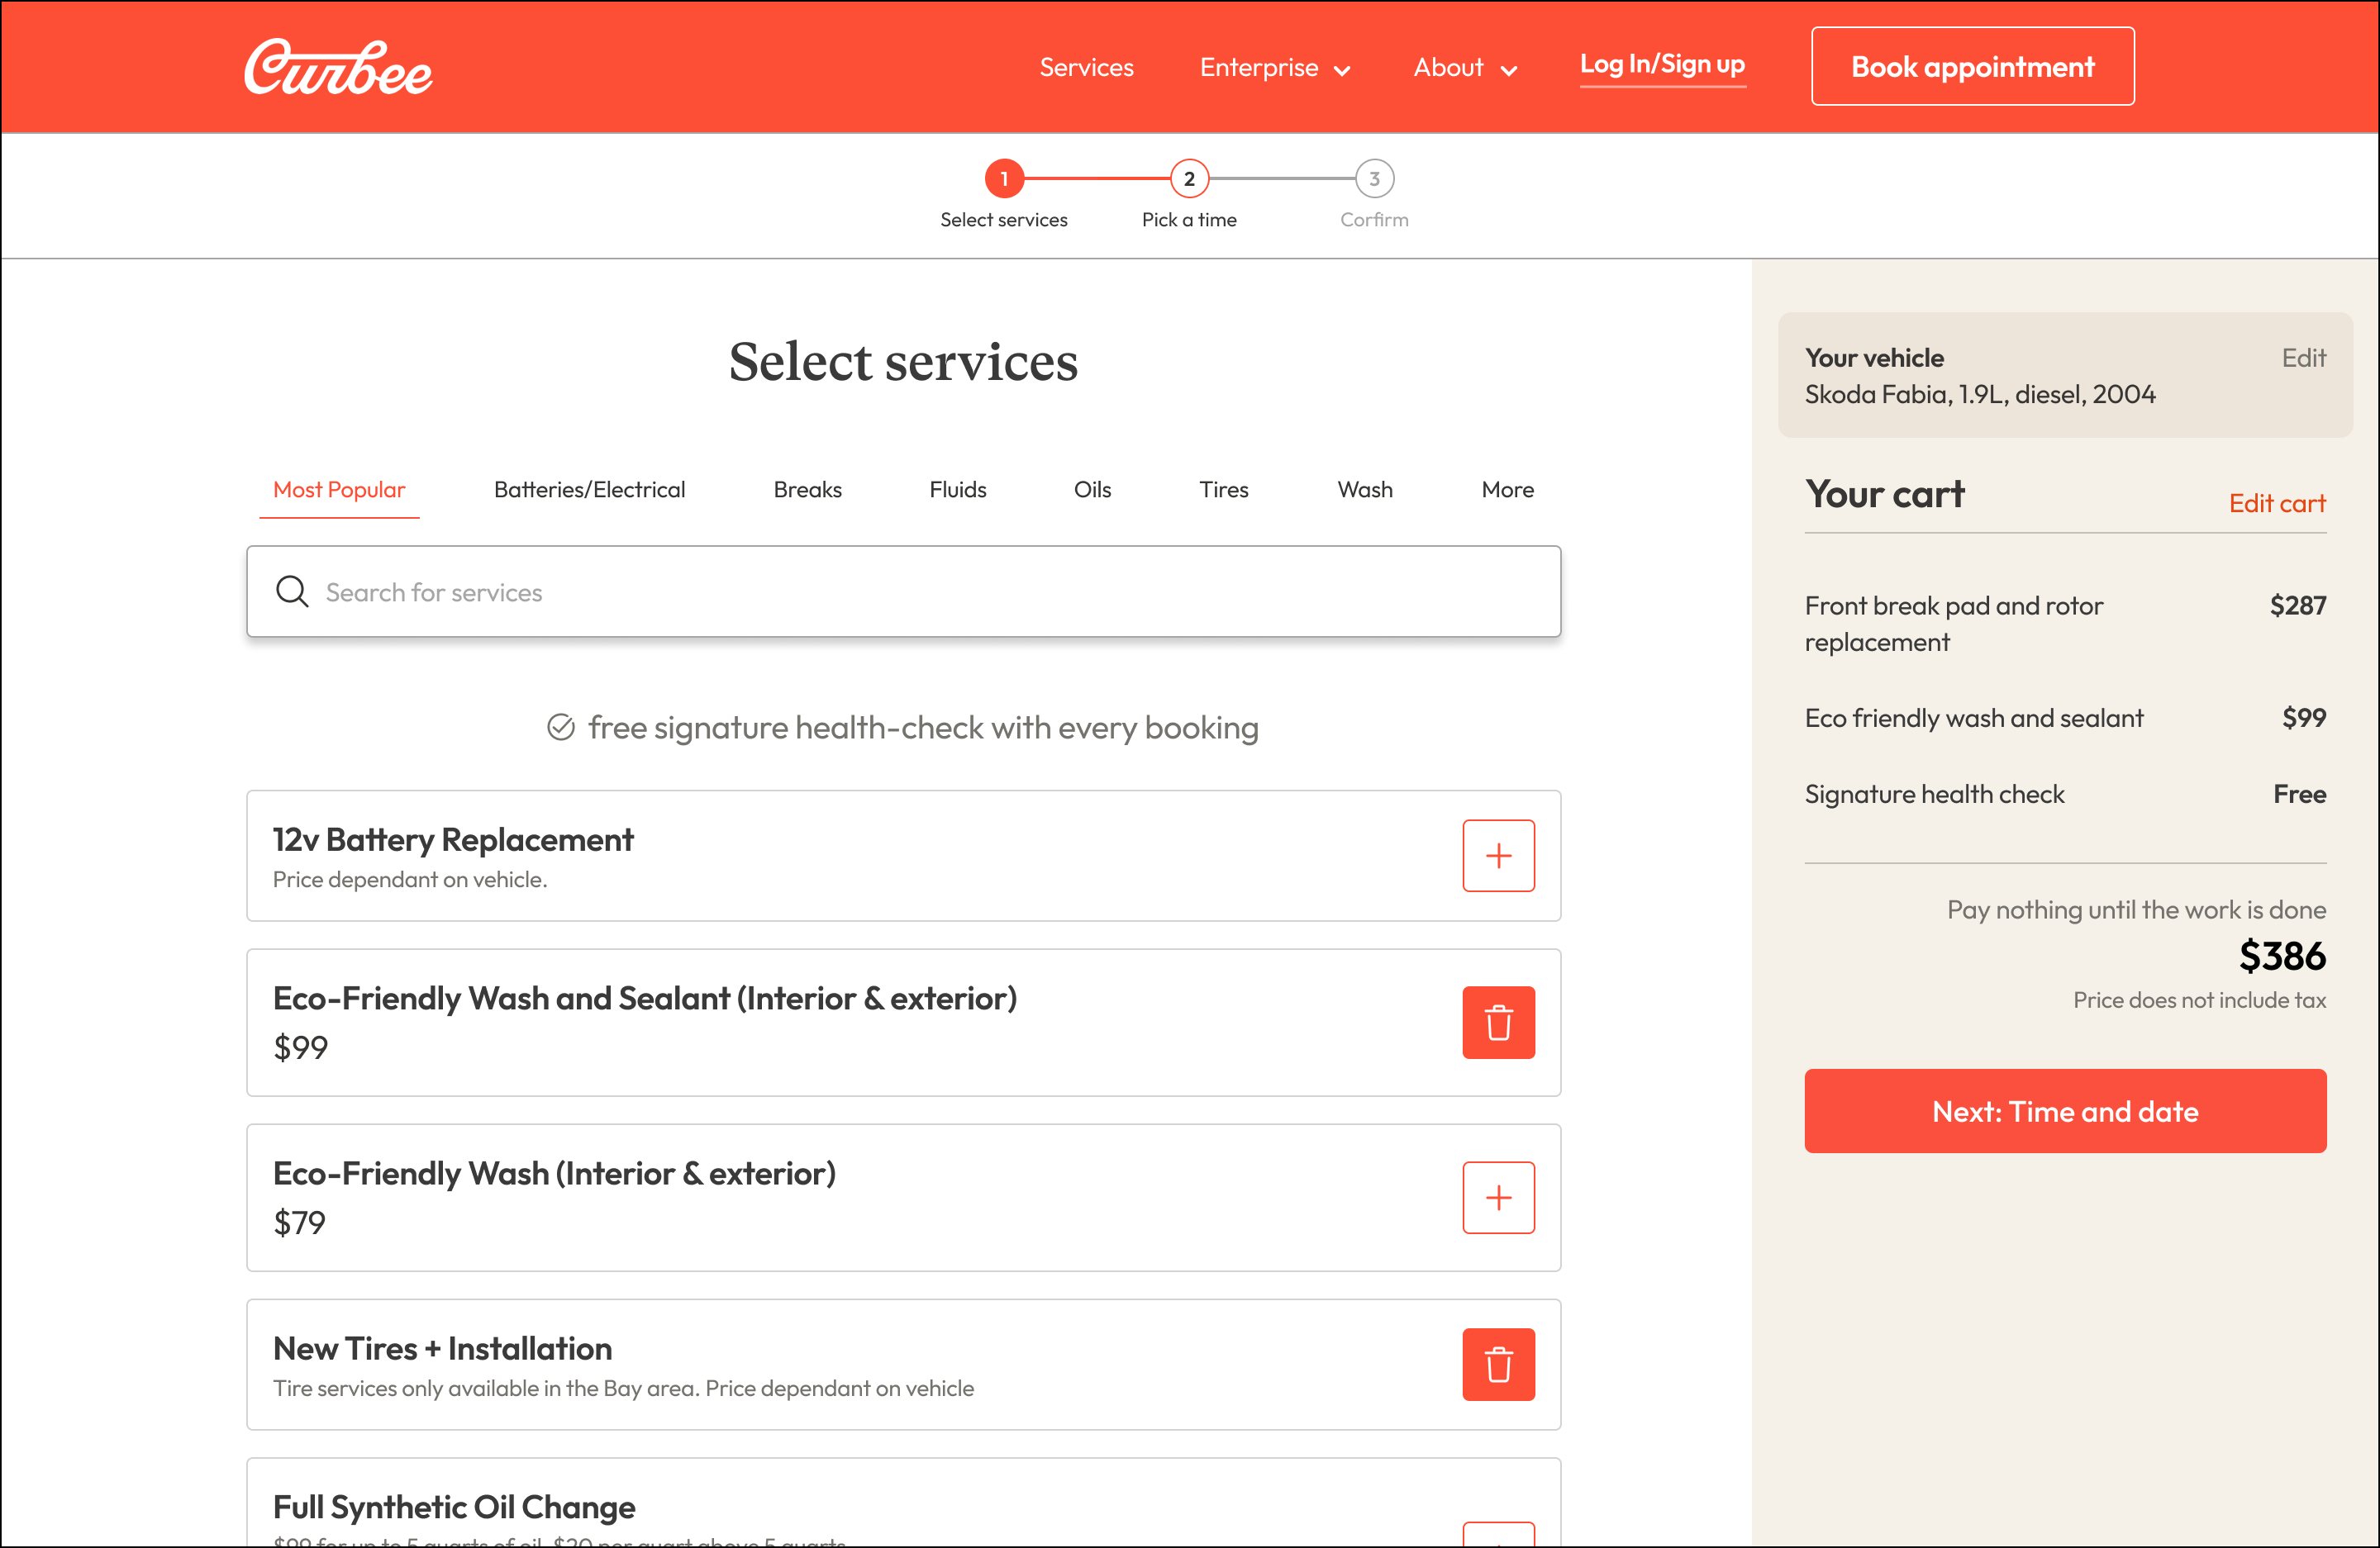Click the search magnifier icon
Viewport: 2380px width, 1548px height.
pos(292,591)
